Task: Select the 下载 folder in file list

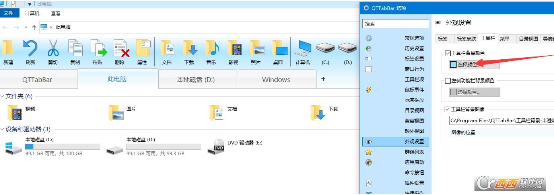Action: [325, 113]
